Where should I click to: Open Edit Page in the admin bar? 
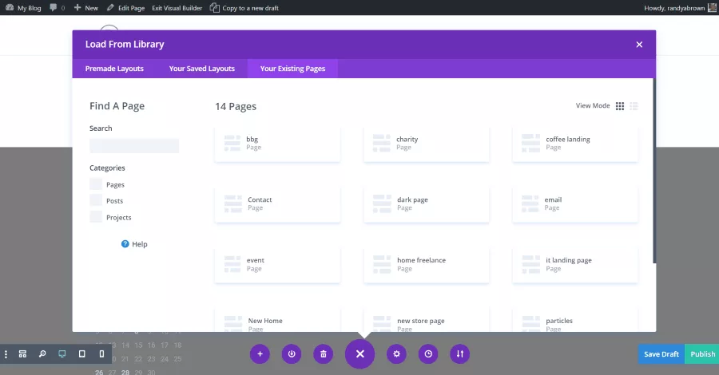point(125,8)
